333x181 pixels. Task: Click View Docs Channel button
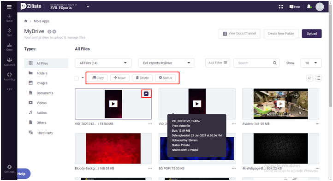pyautogui.click(x=239, y=34)
